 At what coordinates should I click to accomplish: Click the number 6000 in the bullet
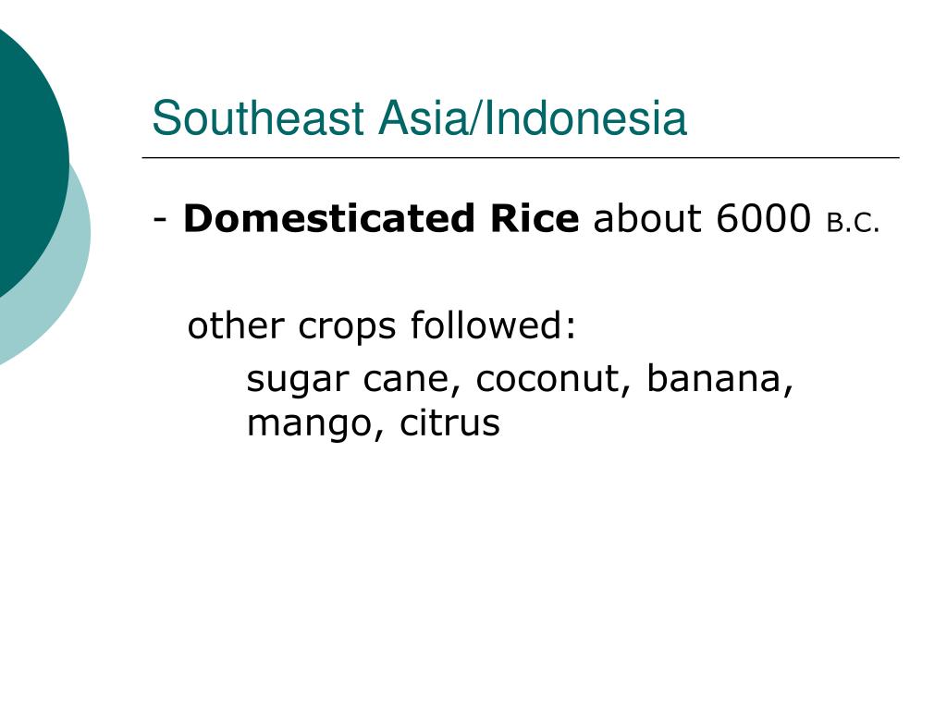click(763, 218)
